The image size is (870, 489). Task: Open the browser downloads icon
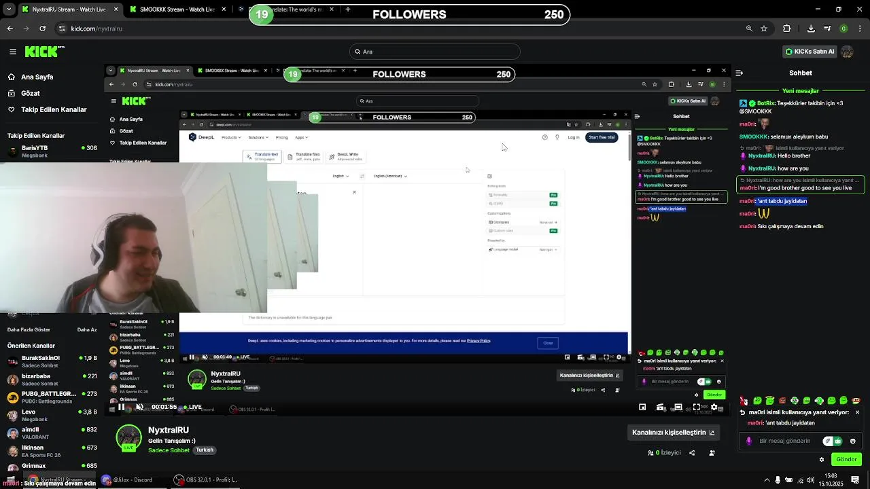tap(811, 29)
